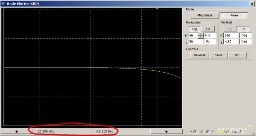The width and height of the screenshot is (256, 136).
Task: Move cursor left with the left arrow button
Action: [16, 131]
